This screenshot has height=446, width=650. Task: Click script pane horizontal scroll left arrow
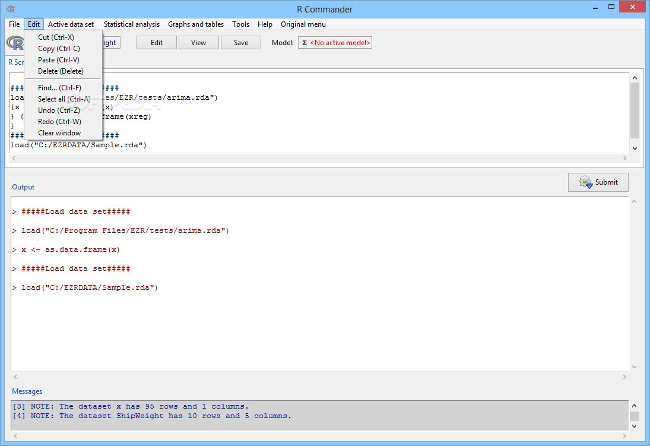(14, 158)
